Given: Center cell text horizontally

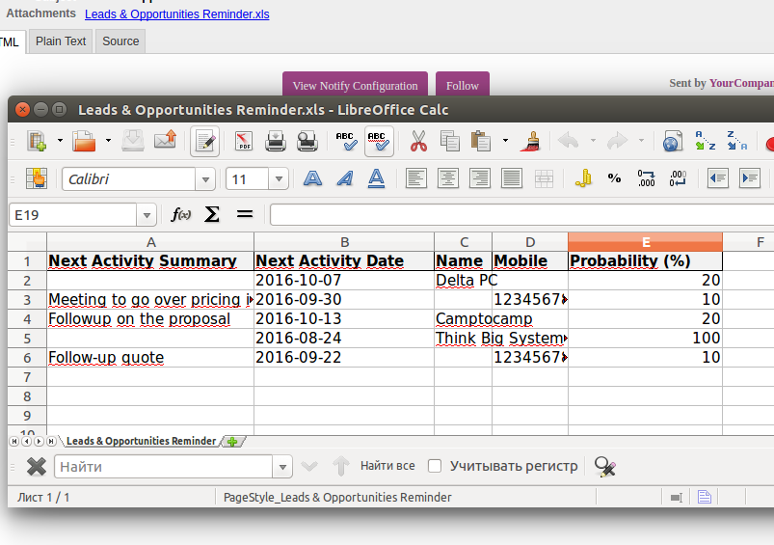Looking at the screenshot, I should [x=447, y=178].
